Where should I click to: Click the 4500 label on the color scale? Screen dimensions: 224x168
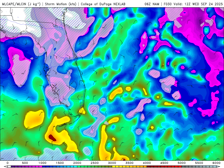[x=164, y=163]
